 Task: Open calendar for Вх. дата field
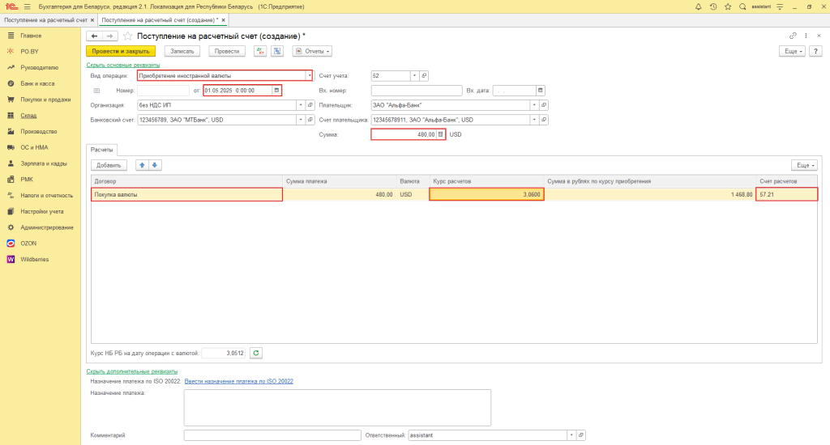click(540, 91)
